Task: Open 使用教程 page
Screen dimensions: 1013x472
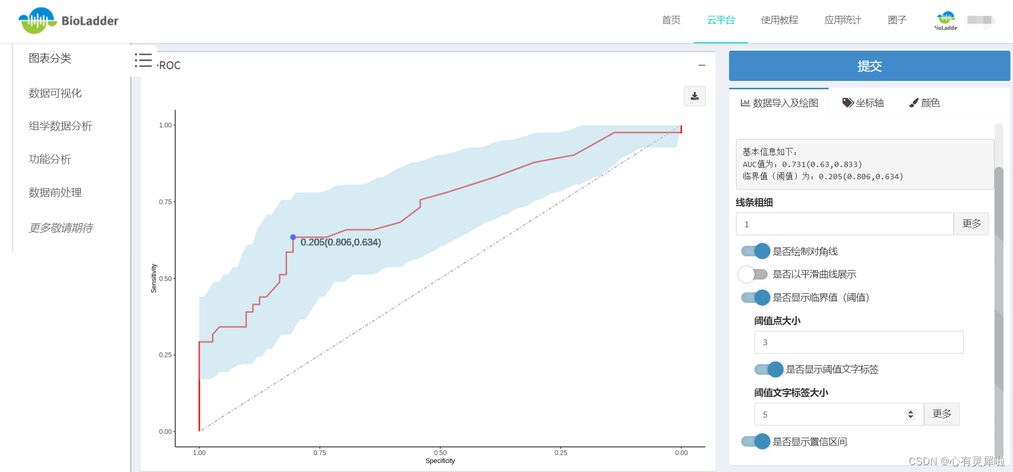Action: coord(779,20)
